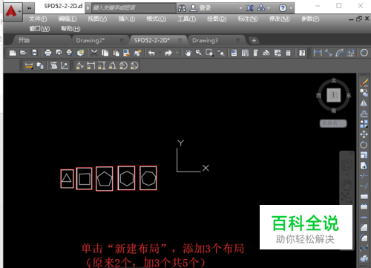Open the AutoCAD application menu button

[13, 11]
